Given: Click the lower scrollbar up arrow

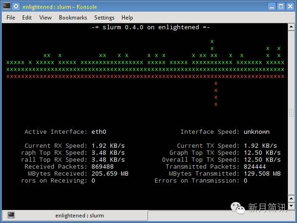Looking at the screenshot, I should [291, 198].
